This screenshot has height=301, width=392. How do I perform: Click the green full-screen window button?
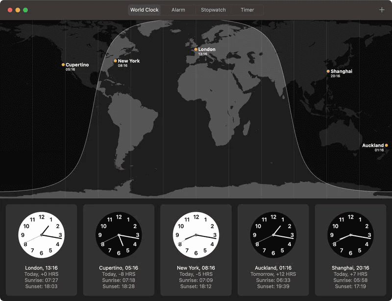coord(25,10)
